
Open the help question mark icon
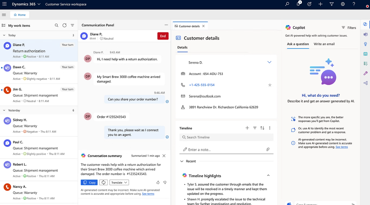(x=354, y=4)
